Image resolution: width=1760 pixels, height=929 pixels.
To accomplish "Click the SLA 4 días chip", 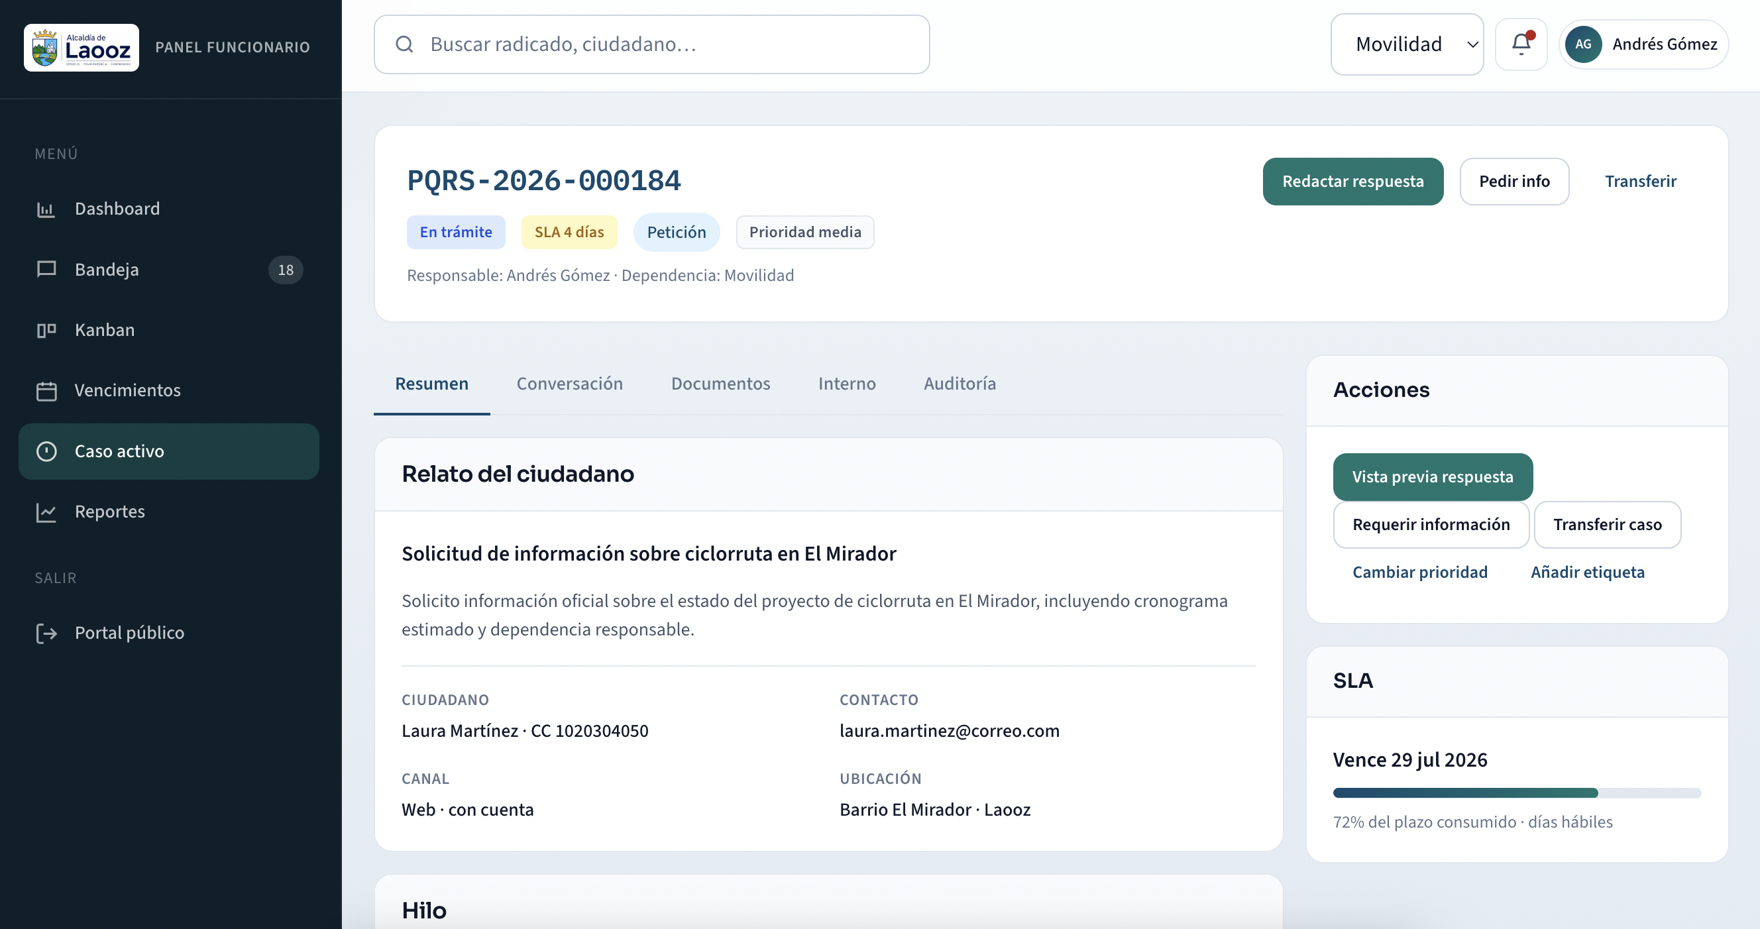I will pyautogui.click(x=569, y=232).
